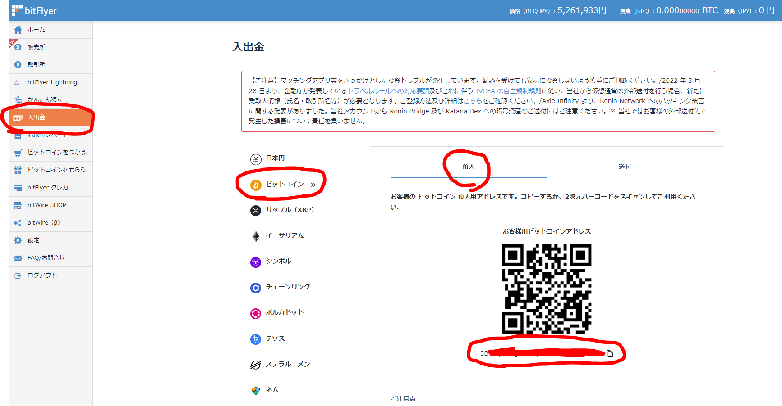Click the Ethereum diamond icon
Image resolution: width=782 pixels, height=406 pixels.
256,236
